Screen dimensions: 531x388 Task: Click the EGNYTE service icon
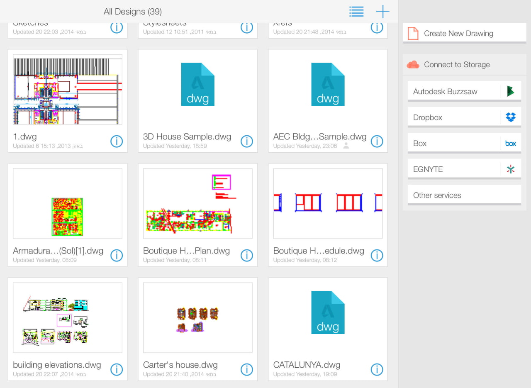click(x=510, y=168)
